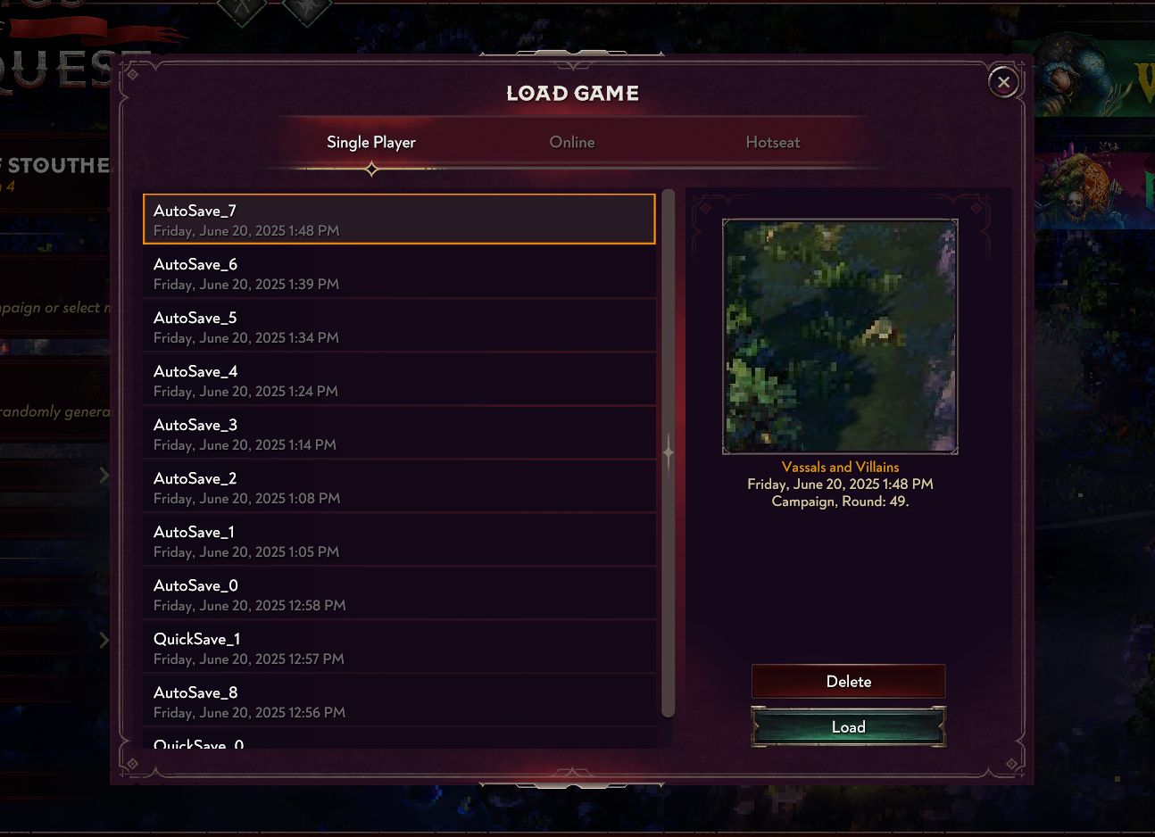Click the Delete button

pos(848,682)
